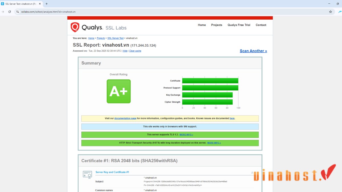Go to Qualys Free Trial page
342x192 pixels.
[239, 25]
